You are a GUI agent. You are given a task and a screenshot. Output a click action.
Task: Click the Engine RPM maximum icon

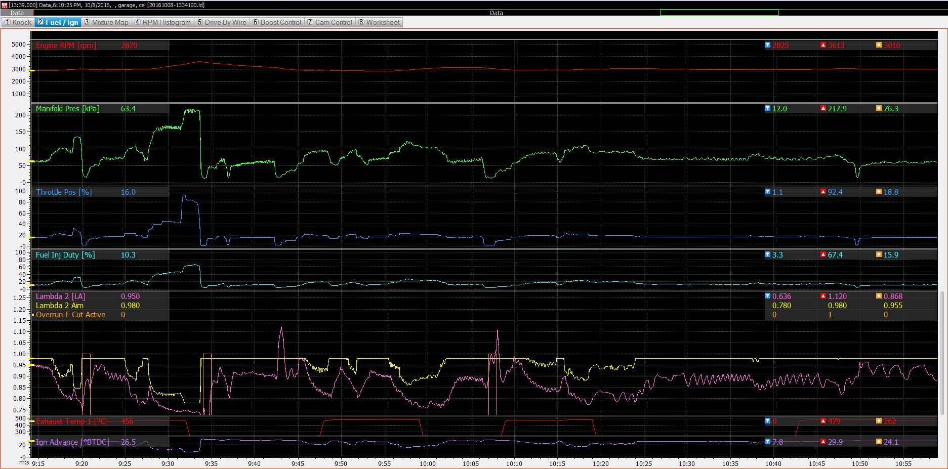(823, 45)
